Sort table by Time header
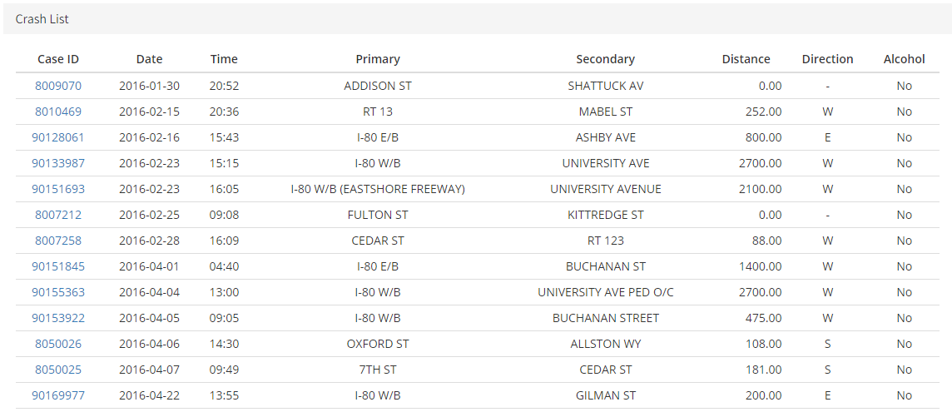The height and width of the screenshot is (412, 952). pyautogui.click(x=224, y=59)
